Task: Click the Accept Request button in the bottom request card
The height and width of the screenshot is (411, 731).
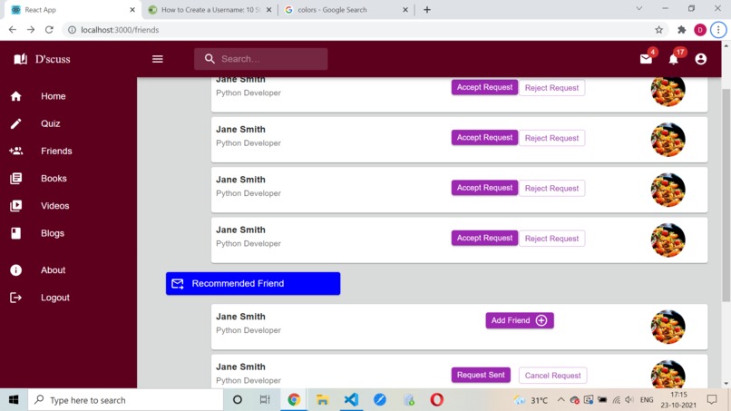Action: (x=484, y=238)
